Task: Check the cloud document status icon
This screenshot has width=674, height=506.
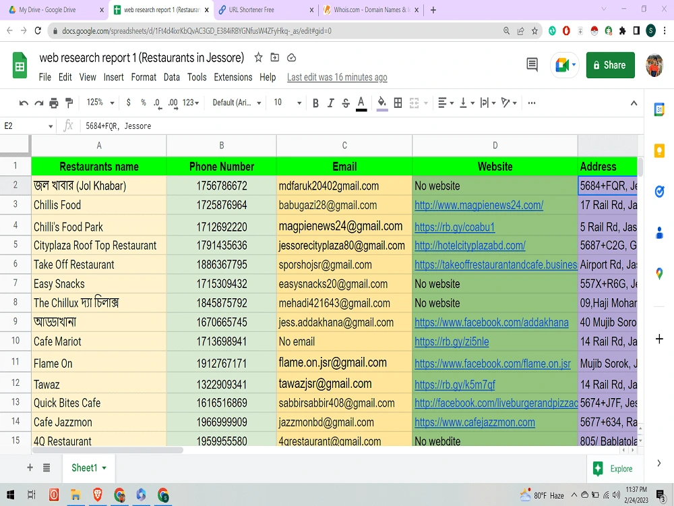Action: tap(291, 57)
